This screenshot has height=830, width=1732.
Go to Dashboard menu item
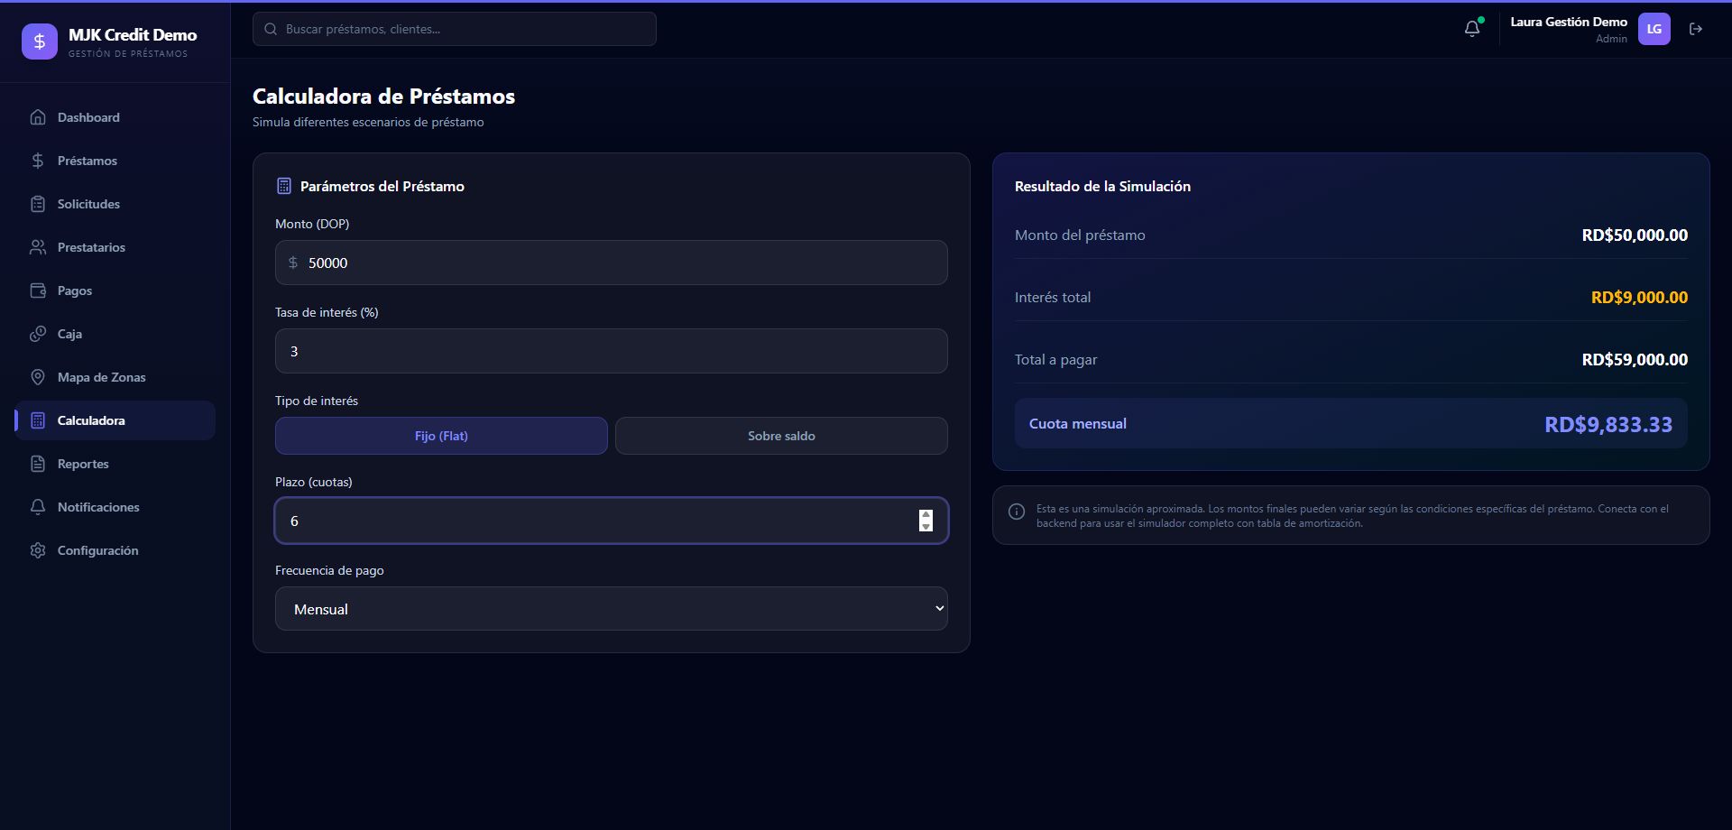click(x=88, y=117)
